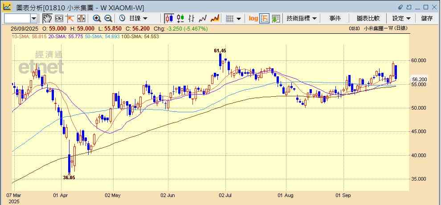Click the 61.45 high price marker
This screenshot has height=205, width=441.
pyautogui.click(x=220, y=51)
